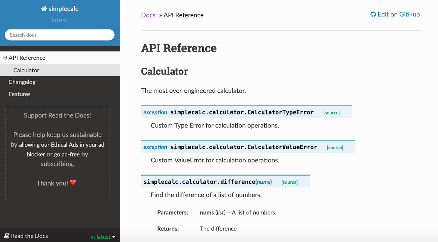Click the red heart icon after Thank you

click(x=73, y=183)
